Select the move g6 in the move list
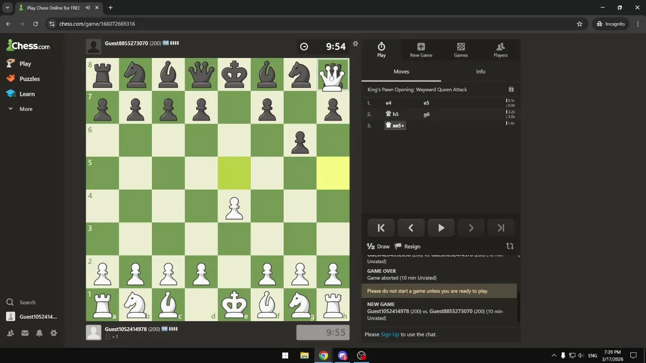646x363 pixels. 426,114
